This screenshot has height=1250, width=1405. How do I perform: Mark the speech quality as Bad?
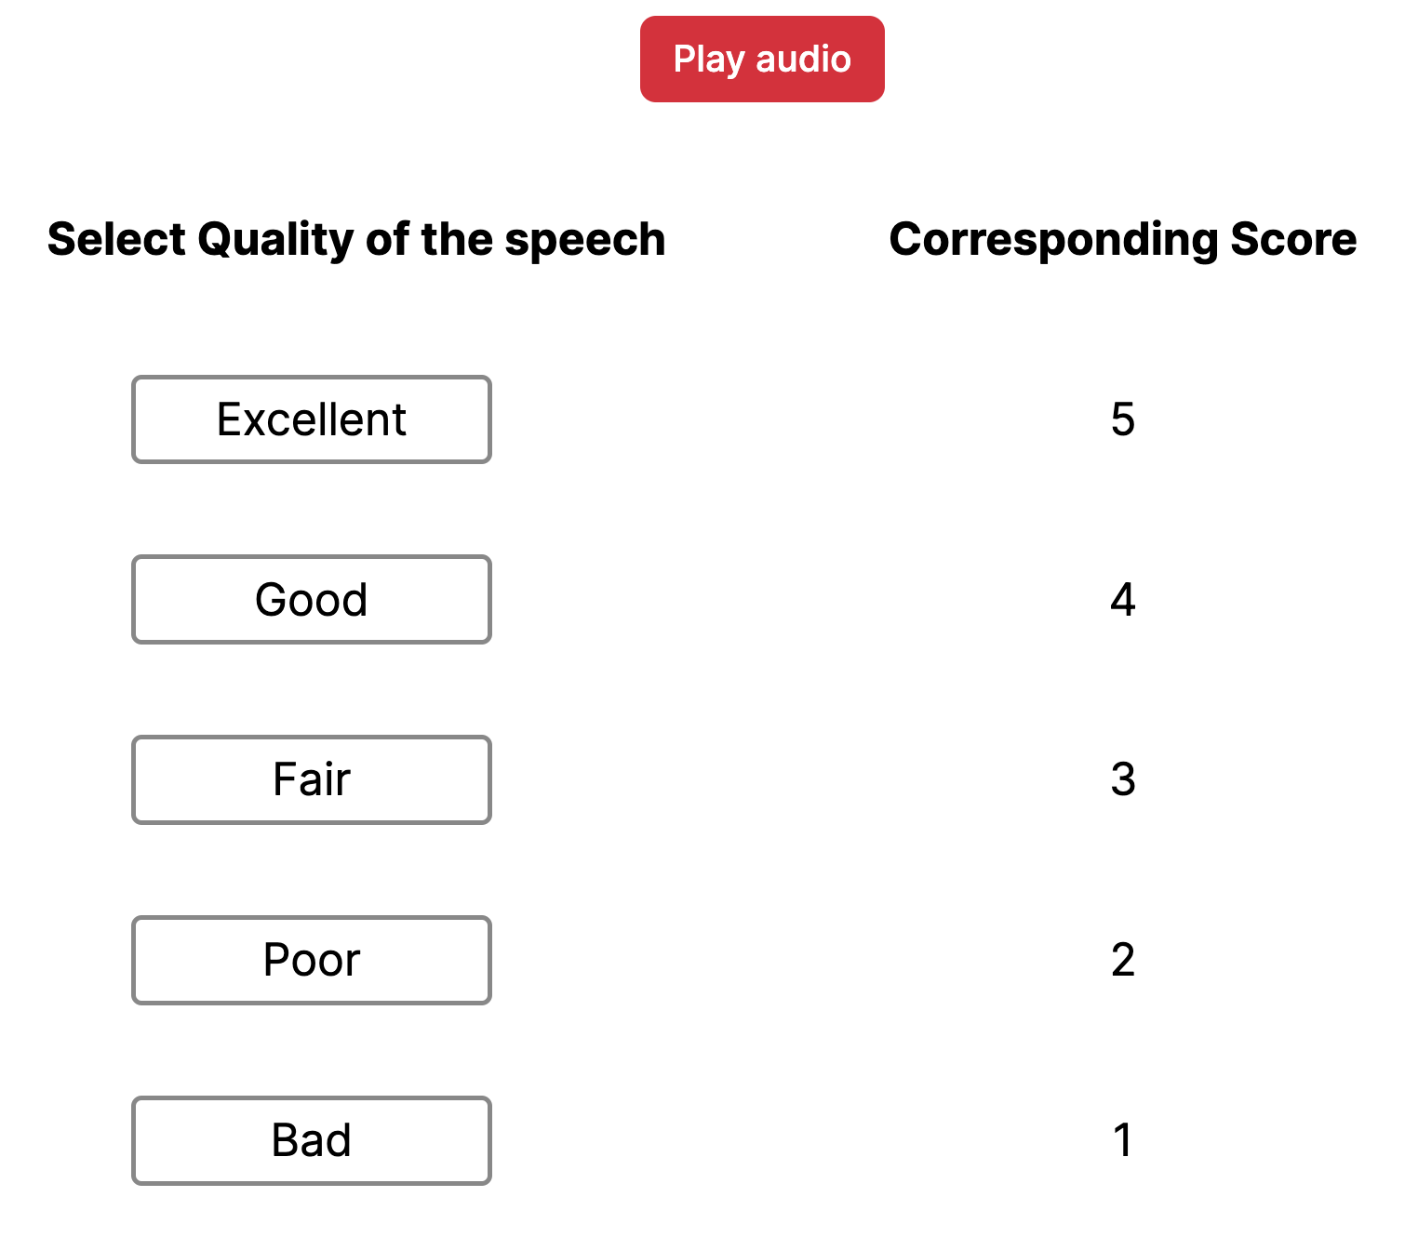[311, 1140]
